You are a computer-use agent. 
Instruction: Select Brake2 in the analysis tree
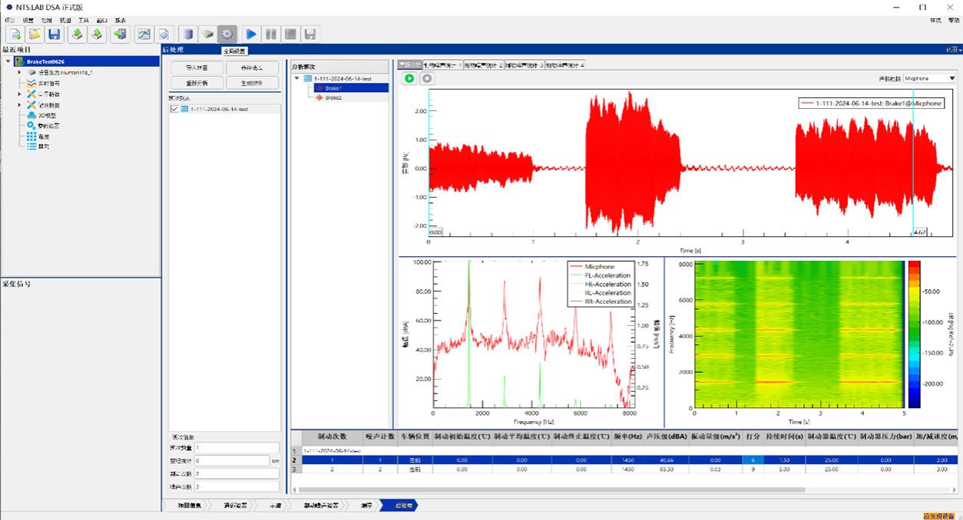click(x=333, y=97)
